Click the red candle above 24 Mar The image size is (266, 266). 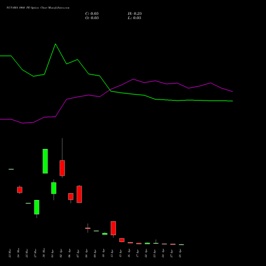pyautogui.click(x=20, y=190)
